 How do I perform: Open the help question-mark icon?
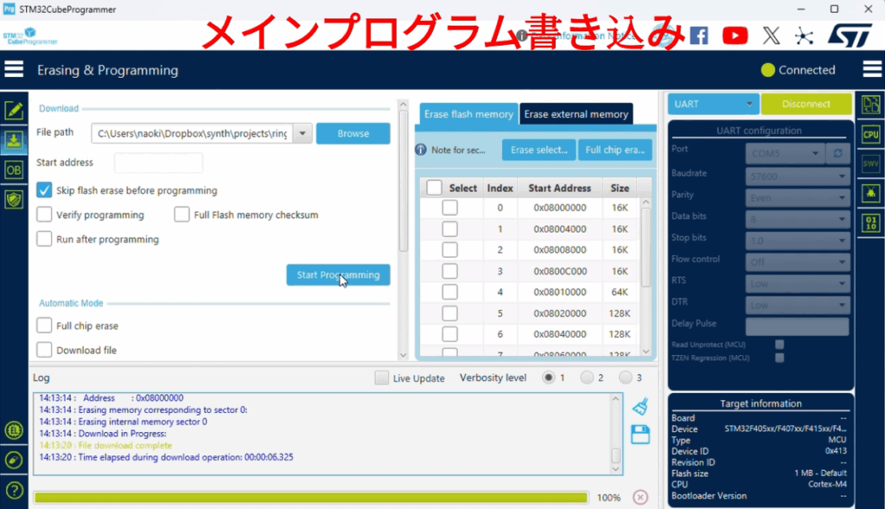(x=14, y=490)
